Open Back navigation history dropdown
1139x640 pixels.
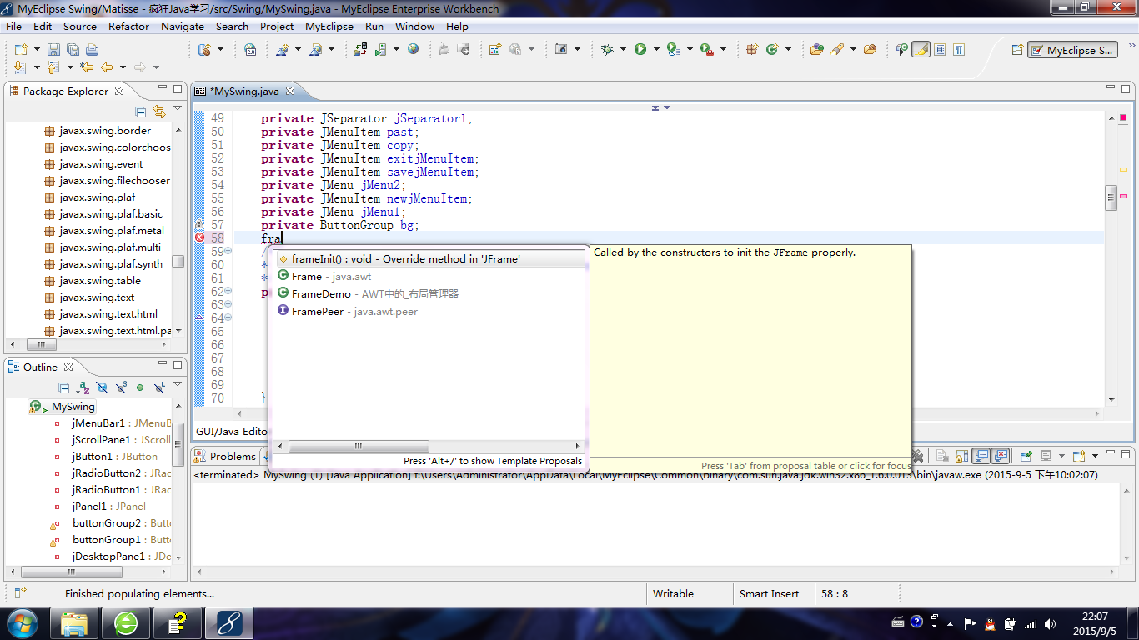[123, 67]
